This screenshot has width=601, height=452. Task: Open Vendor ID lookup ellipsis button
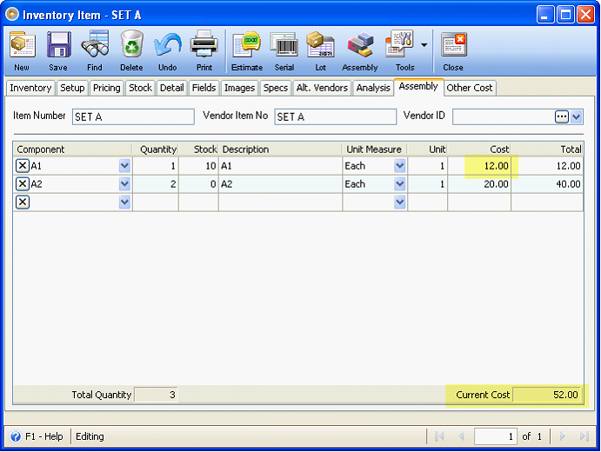coord(562,116)
